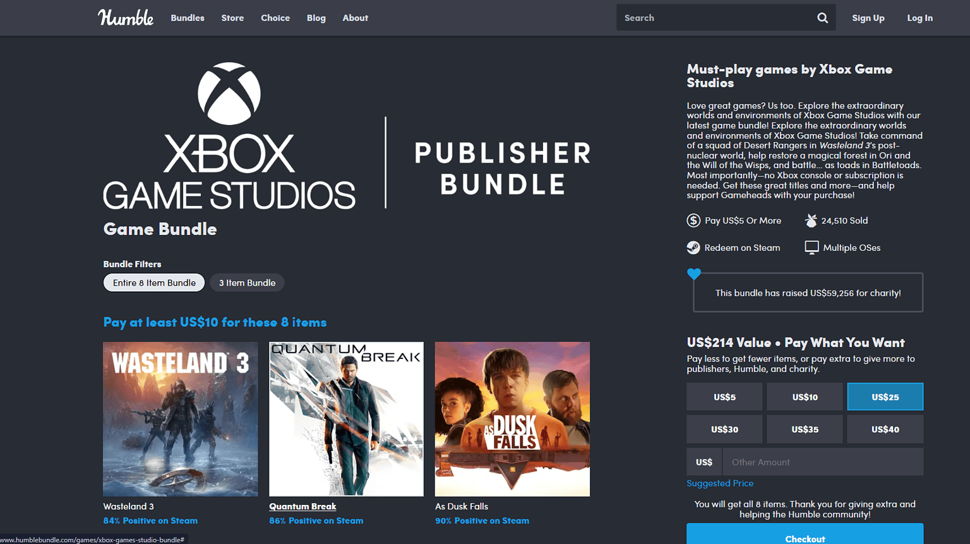Click the Quantum Break title link

(302, 507)
